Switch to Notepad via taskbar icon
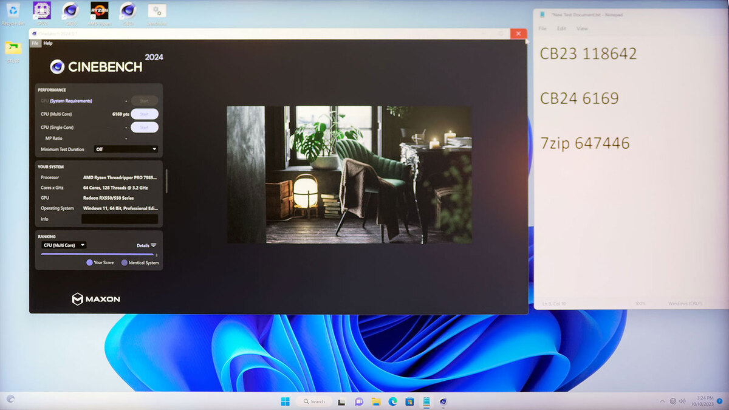This screenshot has width=729, height=410. click(x=426, y=401)
